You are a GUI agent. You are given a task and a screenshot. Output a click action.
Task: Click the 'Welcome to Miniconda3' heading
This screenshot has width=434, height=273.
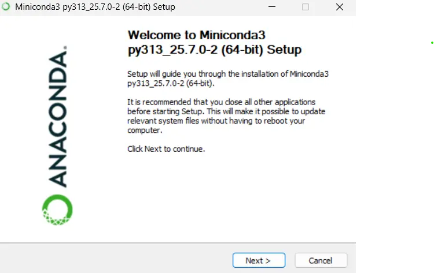(215, 43)
